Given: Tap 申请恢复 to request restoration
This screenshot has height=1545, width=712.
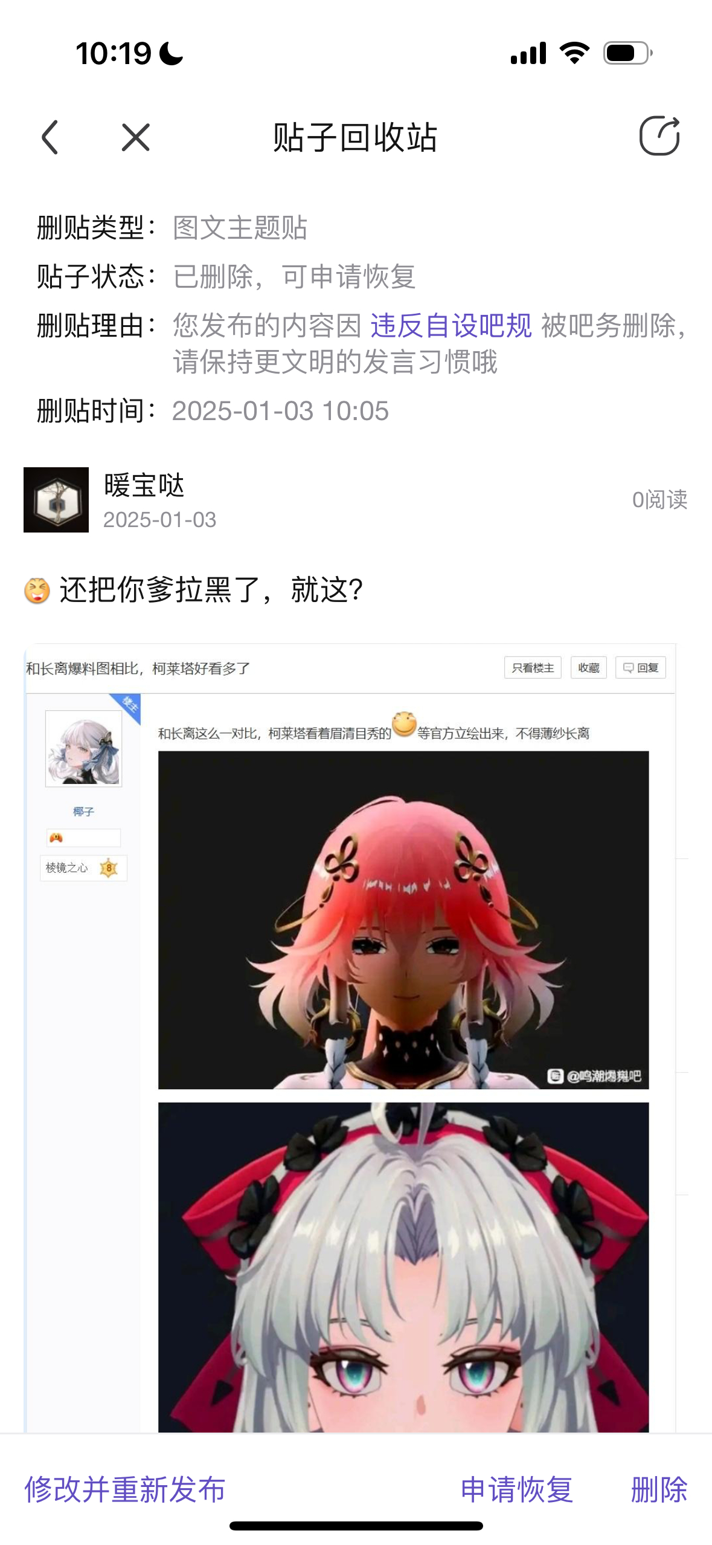Looking at the screenshot, I should pyautogui.click(x=517, y=1489).
